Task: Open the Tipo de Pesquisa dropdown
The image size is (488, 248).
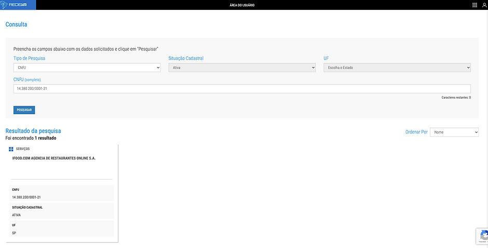Action: click(87, 67)
